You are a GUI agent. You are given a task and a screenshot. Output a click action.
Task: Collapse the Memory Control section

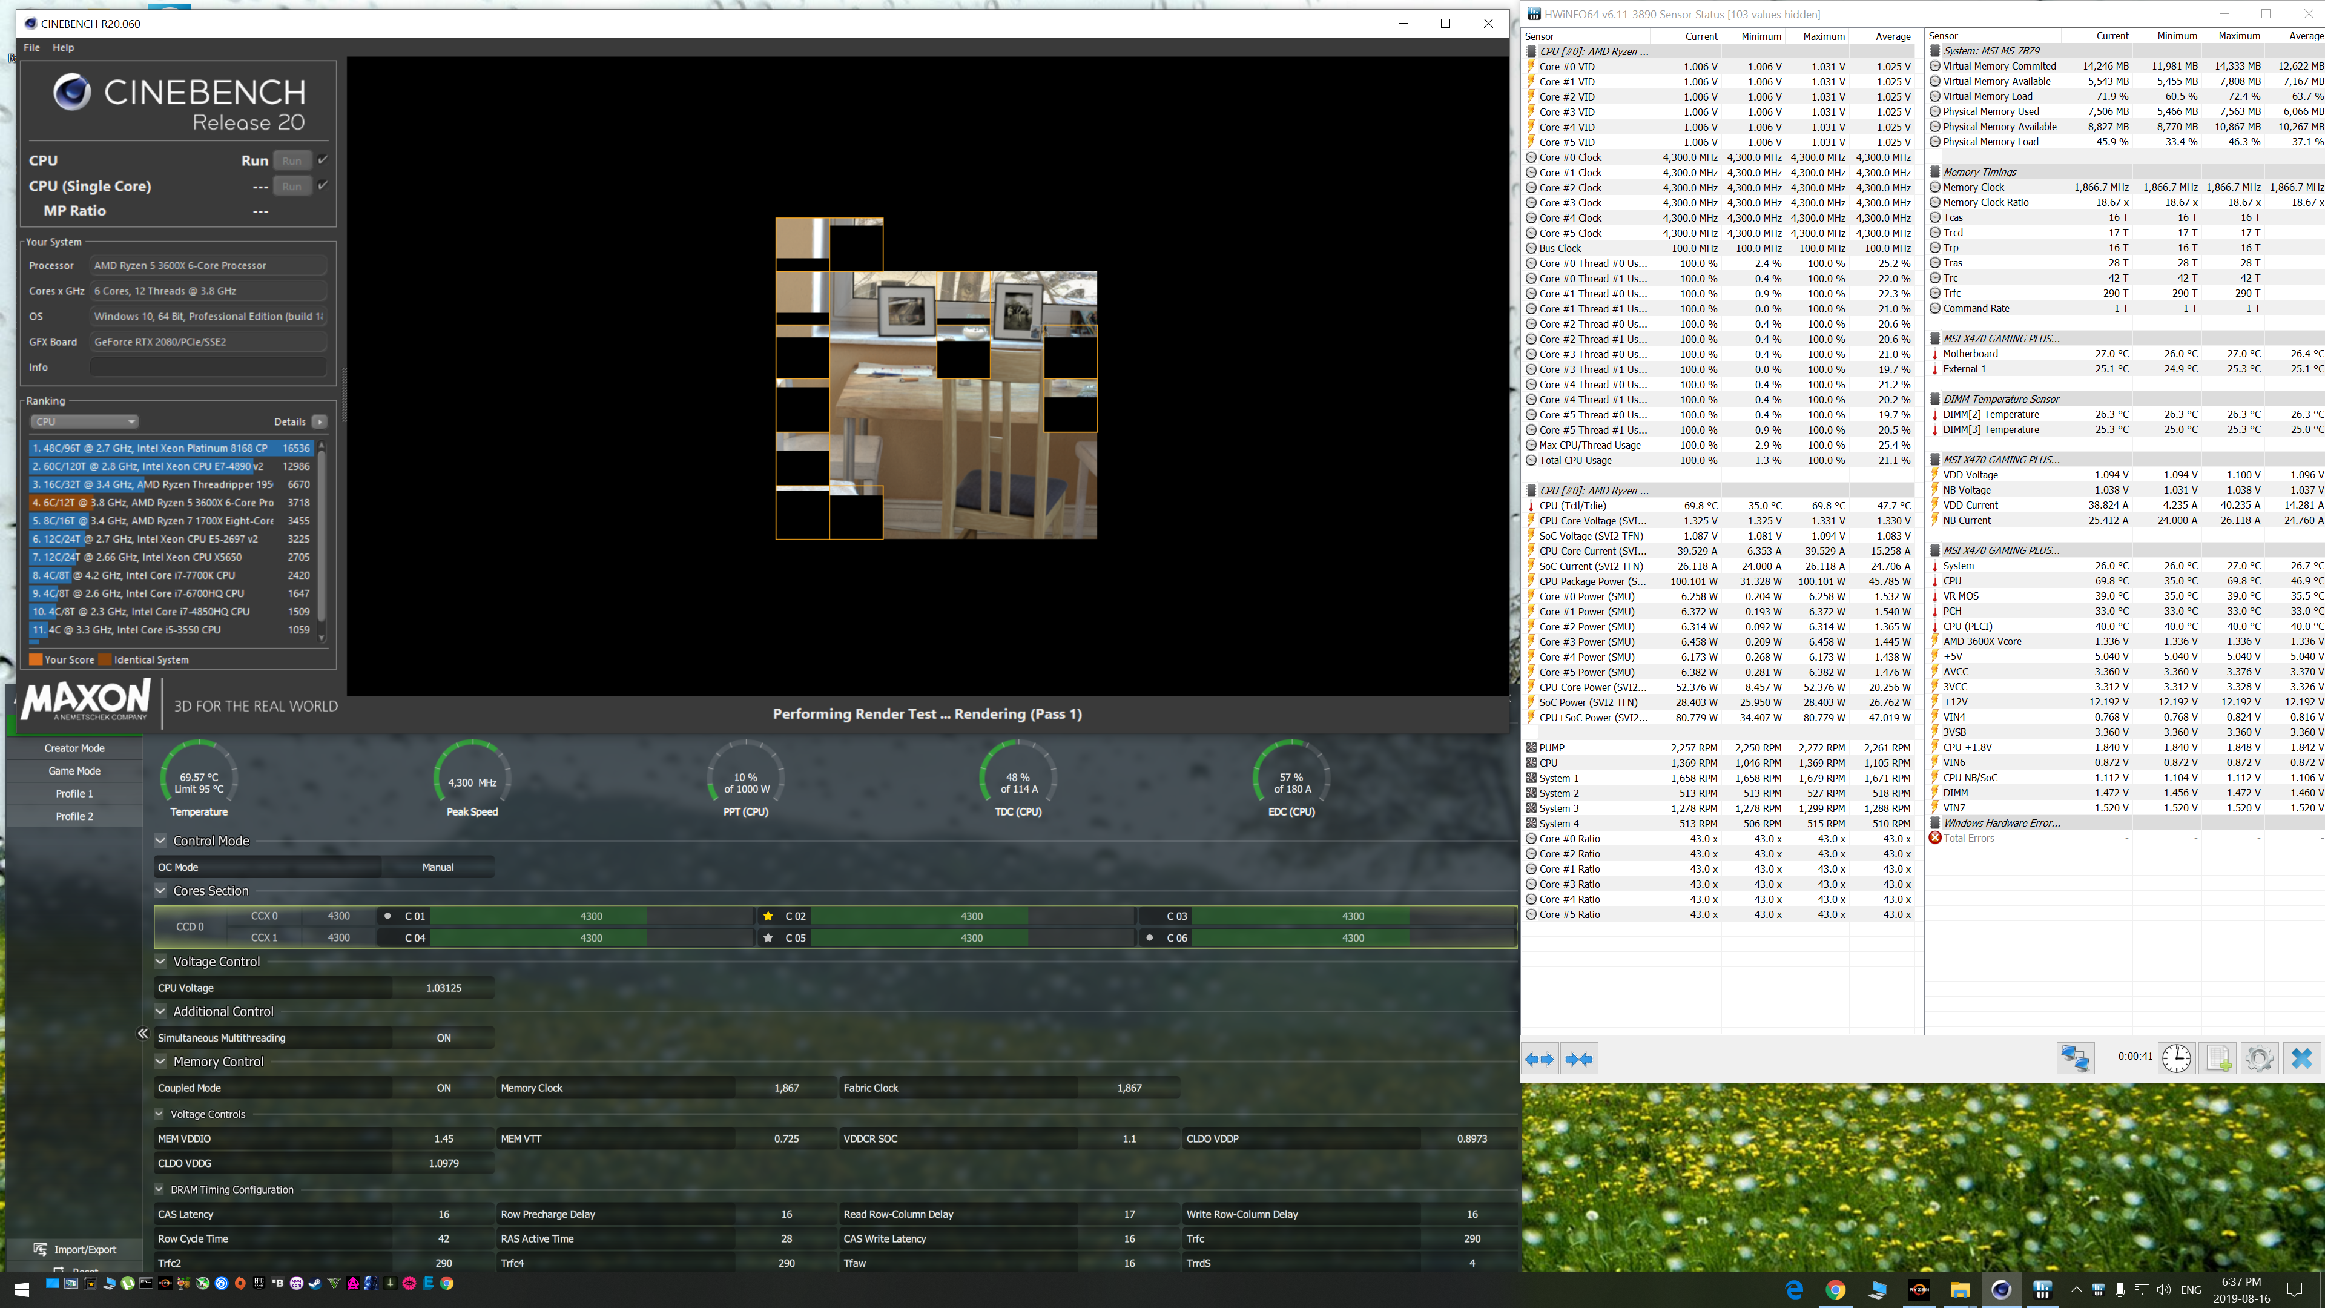point(160,1062)
